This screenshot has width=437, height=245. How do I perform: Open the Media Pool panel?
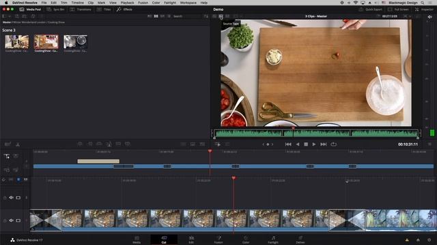coord(30,10)
